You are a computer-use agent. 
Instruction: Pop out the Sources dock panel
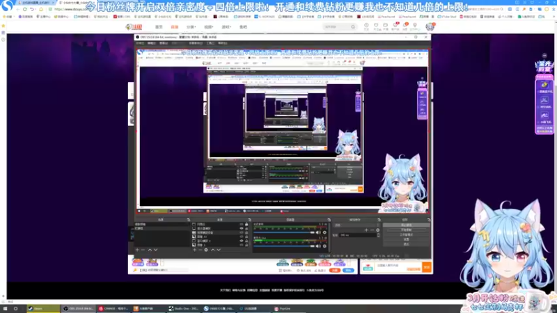coord(249,220)
